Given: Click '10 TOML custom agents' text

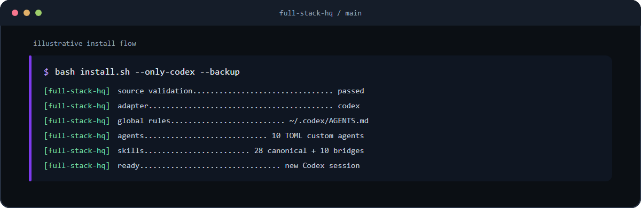Looking at the screenshot, I should pyautogui.click(x=318, y=136).
